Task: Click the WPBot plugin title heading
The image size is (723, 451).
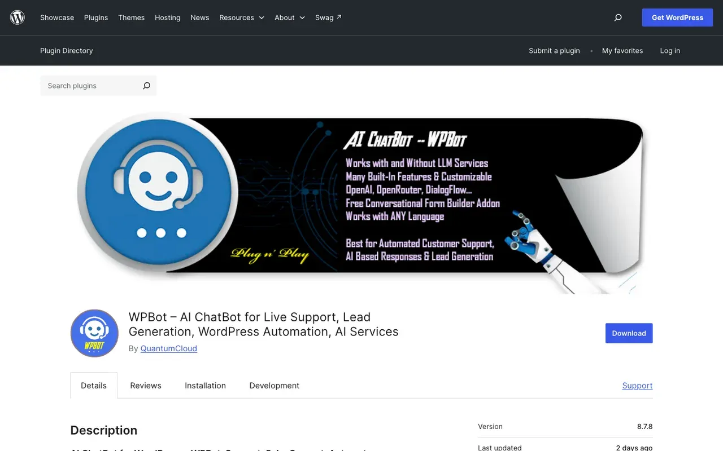Action: pos(264,324)
